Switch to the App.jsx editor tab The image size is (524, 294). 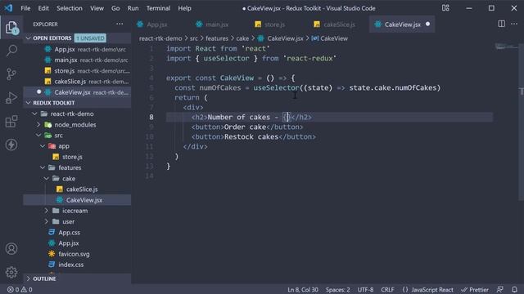coord(157,24)
